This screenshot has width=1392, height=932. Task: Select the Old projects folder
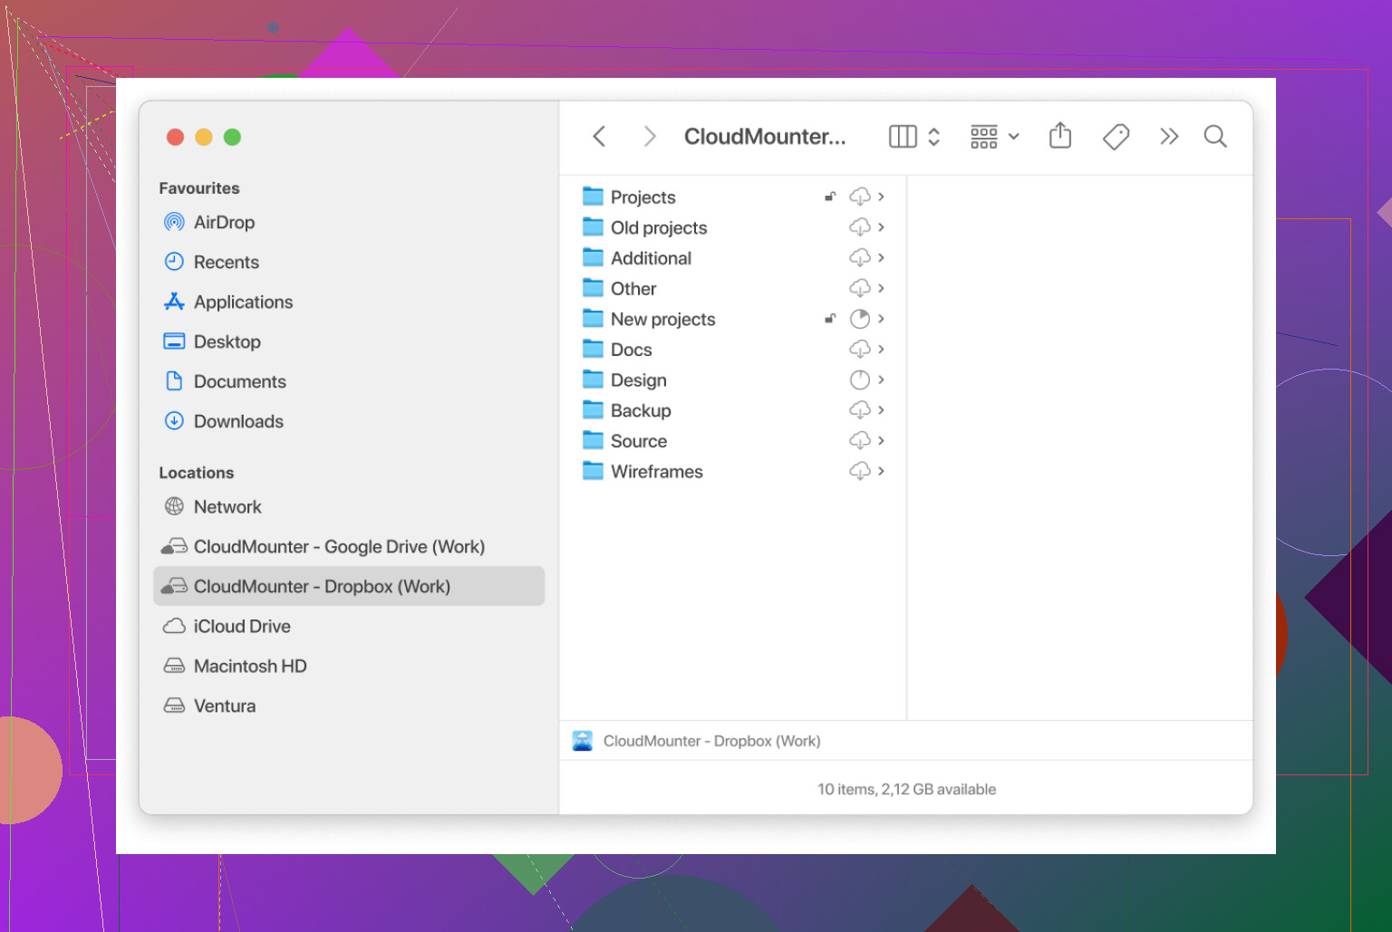(x=732, y=227)
